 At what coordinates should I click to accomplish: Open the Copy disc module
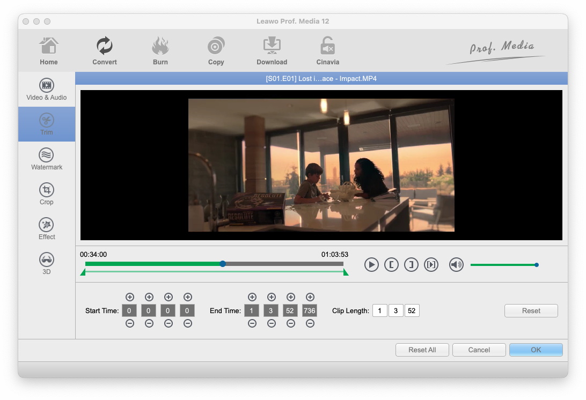(216, 51)
